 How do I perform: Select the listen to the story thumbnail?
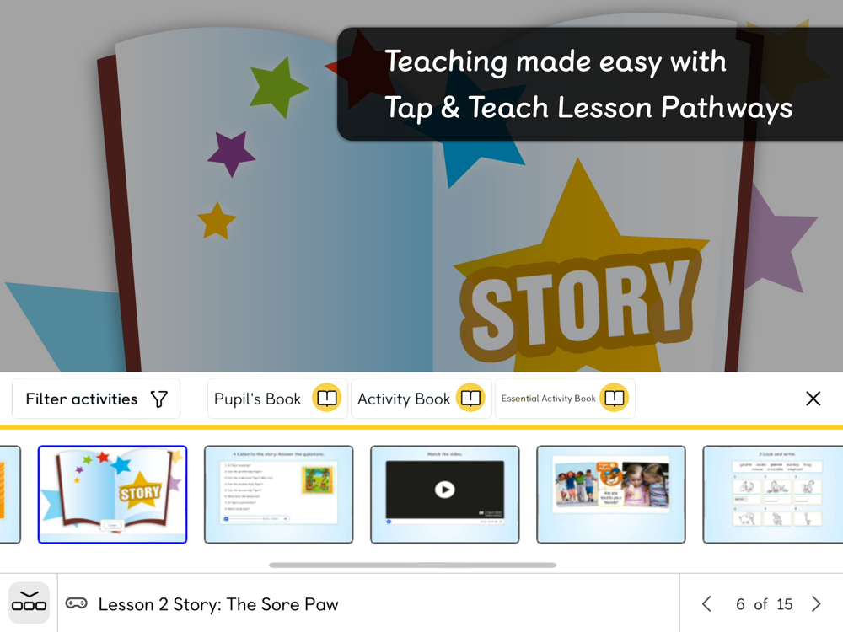pos(278,495)
